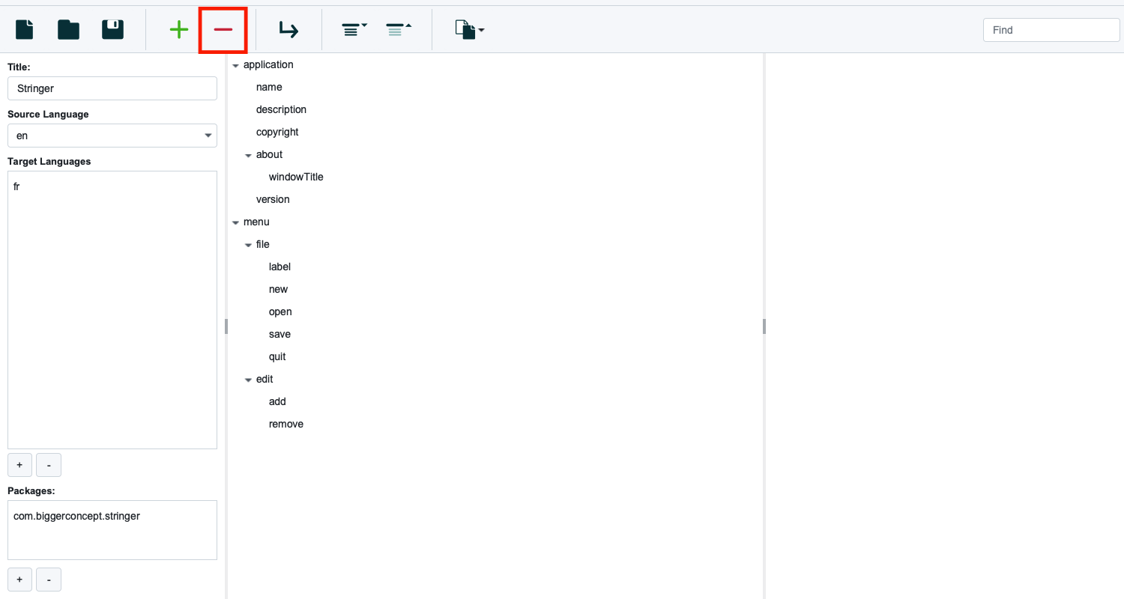Click the red minus remove icon
The width and height of the screenshot is (1124, 599).
[223, 30]
